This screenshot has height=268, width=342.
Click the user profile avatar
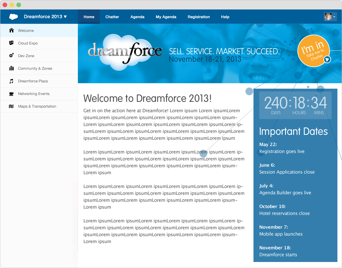(328, 17)
